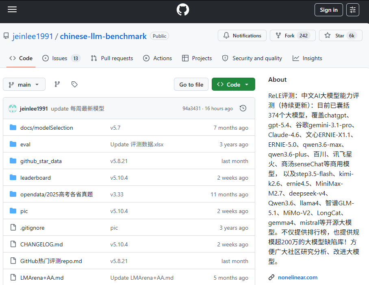
Task: Open the main branch dropdown
Action: point(24,84)
